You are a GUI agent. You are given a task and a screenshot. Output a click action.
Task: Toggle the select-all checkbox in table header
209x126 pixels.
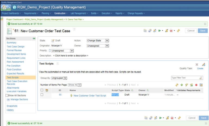coord(42,90)
